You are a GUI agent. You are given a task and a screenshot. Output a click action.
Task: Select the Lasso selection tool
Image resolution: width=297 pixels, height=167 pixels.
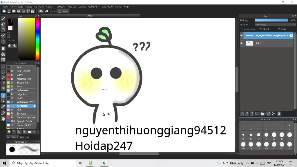(3, 72)
